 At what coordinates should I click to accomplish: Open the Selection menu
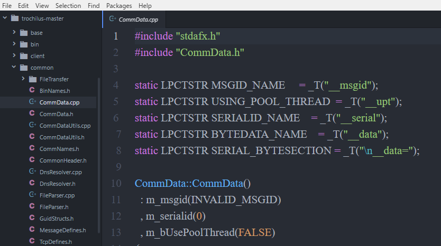click(x=68, y=6)
